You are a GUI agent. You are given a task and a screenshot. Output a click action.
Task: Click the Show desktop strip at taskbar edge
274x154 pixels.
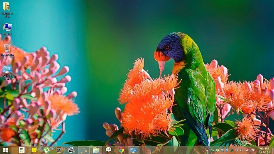[x=273, y=150]
